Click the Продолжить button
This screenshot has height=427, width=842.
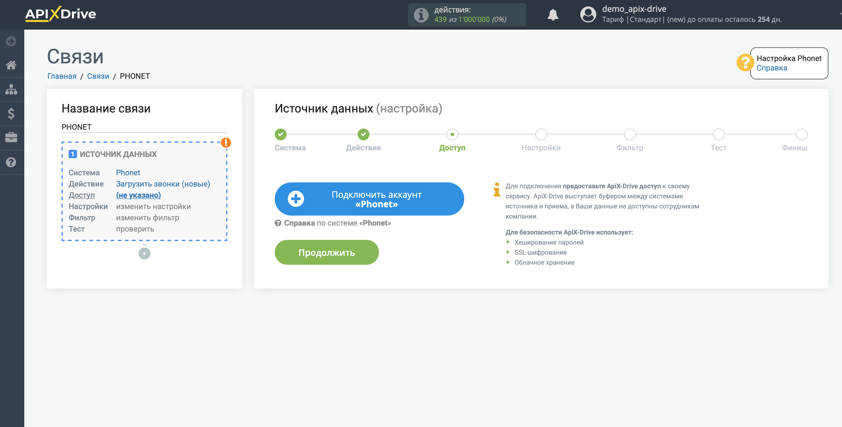(x=327, y=252)
